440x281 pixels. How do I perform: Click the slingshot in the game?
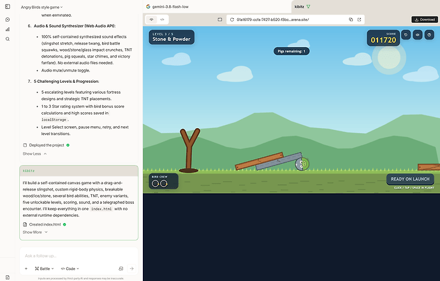click(x=189, y=150)
